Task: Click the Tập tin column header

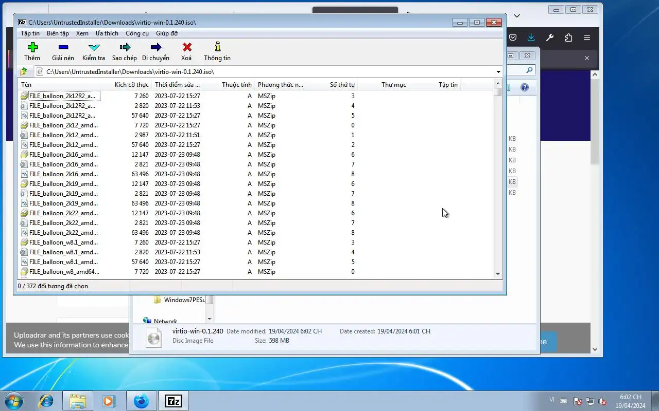Action: (435, 85)
